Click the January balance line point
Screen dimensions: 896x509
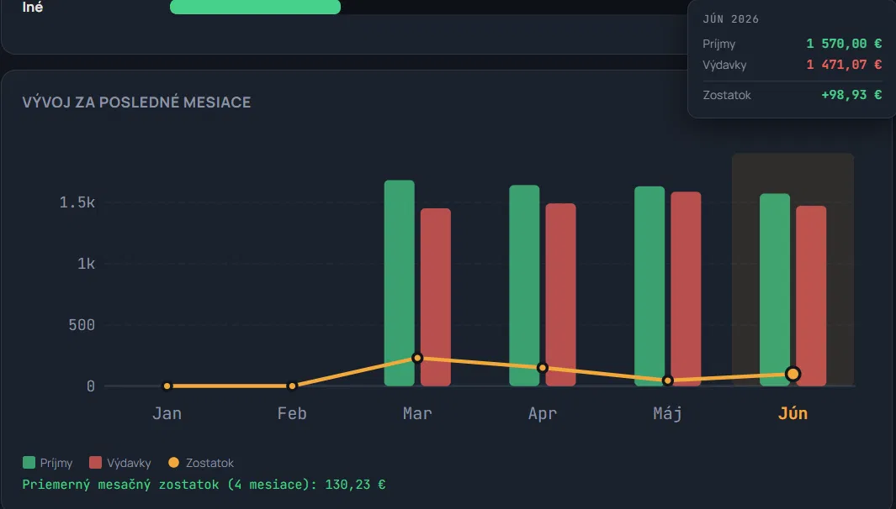(x=167, y=386)
